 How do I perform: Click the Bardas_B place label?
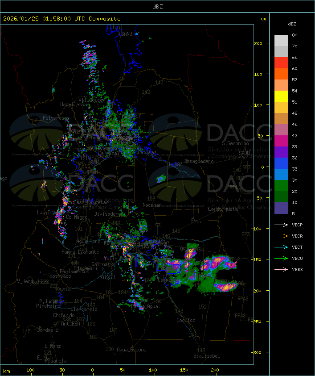click(x=48, y=330)
